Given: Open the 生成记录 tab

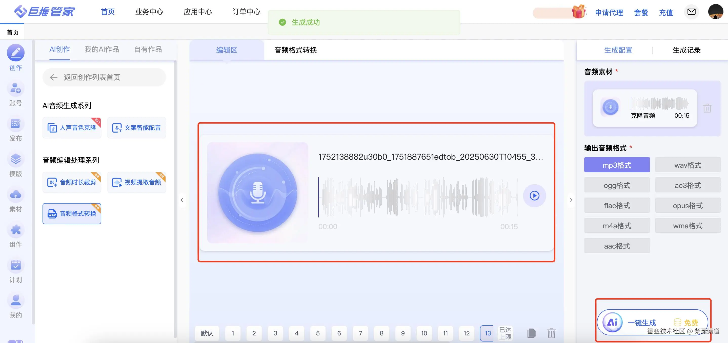Looking at the screenshot, I should 686,50.
